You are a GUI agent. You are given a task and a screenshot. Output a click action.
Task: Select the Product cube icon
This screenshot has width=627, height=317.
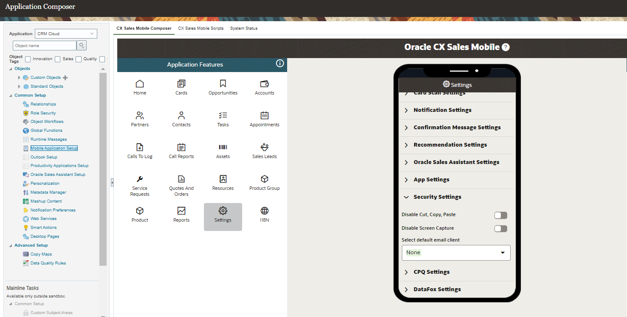140,211
